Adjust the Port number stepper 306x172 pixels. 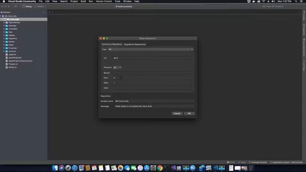tap(121, 78)
